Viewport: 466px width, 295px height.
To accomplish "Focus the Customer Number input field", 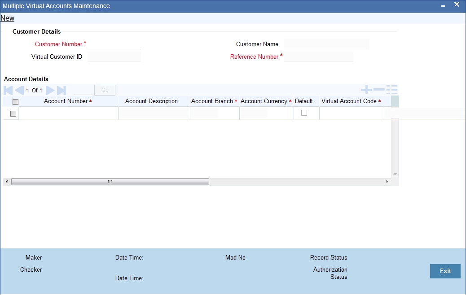I will 114,44.
